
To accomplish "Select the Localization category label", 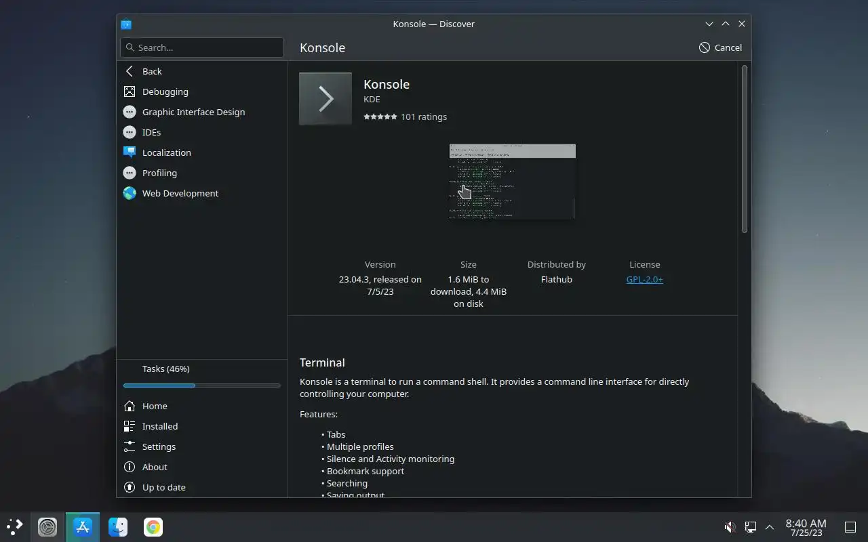I will tap(167, 152).
